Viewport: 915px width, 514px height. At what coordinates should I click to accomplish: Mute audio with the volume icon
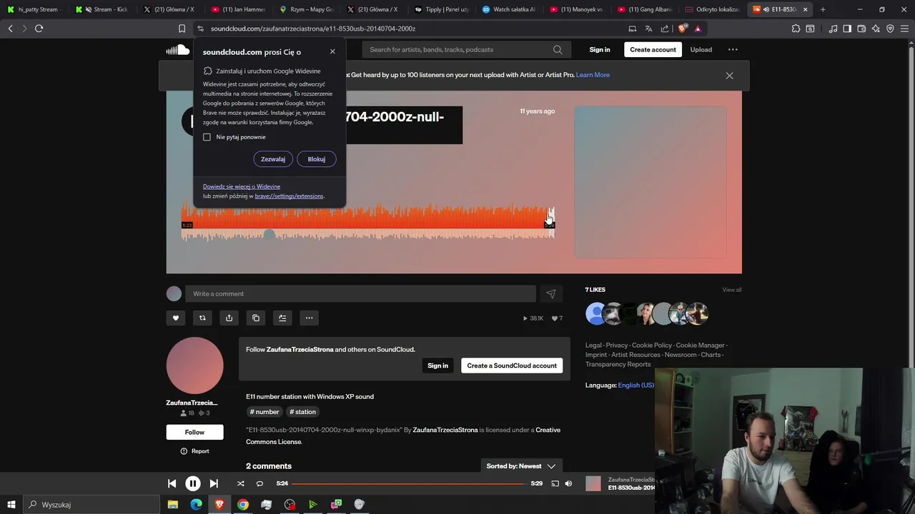(568, 483)
